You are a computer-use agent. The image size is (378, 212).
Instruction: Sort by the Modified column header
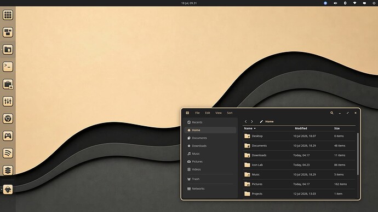(301, 128)
